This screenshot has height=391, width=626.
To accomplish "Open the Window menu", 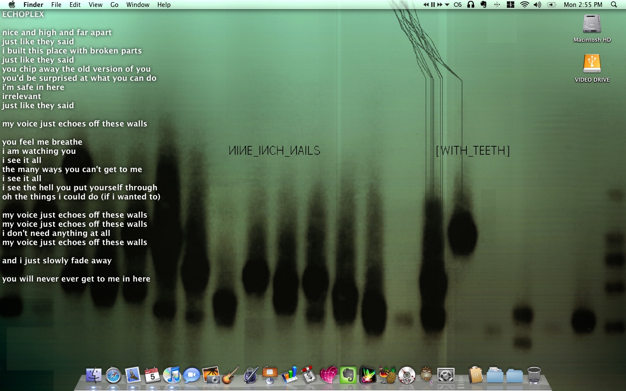I will pyautogui.click(x=138, y=5).
